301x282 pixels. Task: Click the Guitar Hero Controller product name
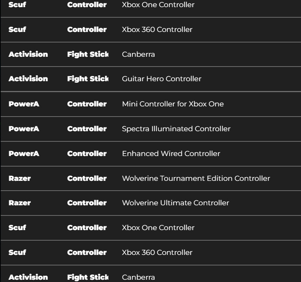pos(161,79)
